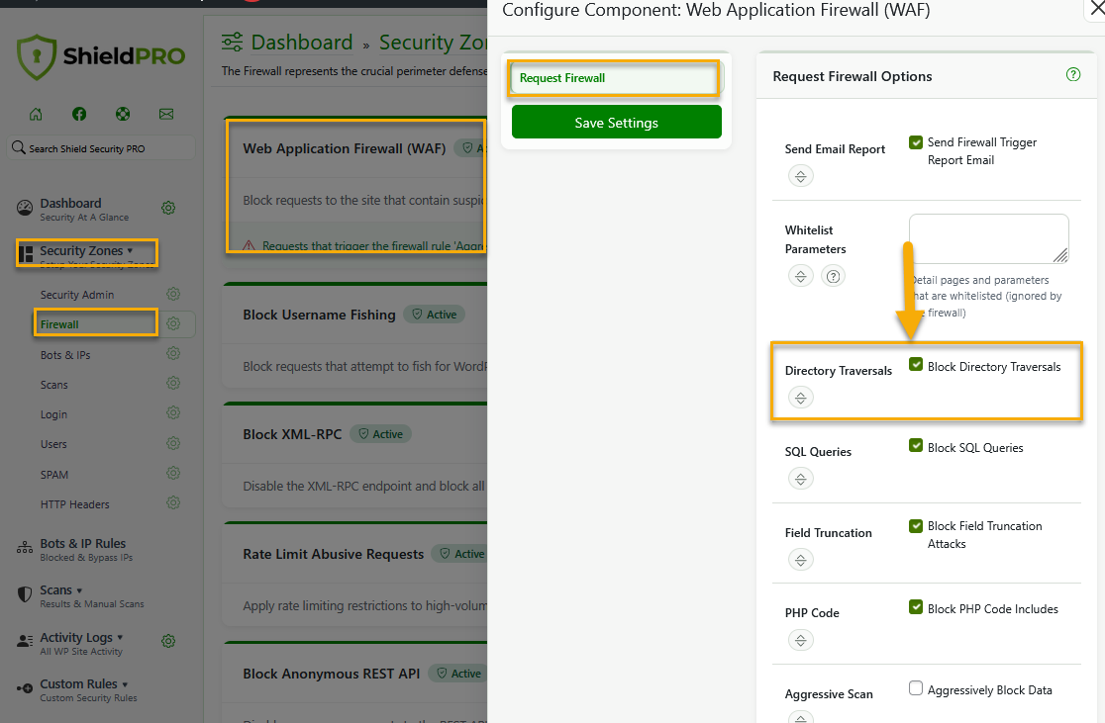
Task: Open Security Admin zone
Action: click(77, 295)
